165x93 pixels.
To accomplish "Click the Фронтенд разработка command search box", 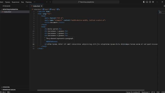I will [x=86, y=2].
